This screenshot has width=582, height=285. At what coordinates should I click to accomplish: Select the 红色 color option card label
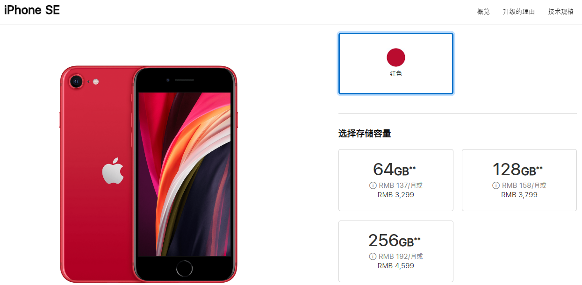click(x=396, y=74)
